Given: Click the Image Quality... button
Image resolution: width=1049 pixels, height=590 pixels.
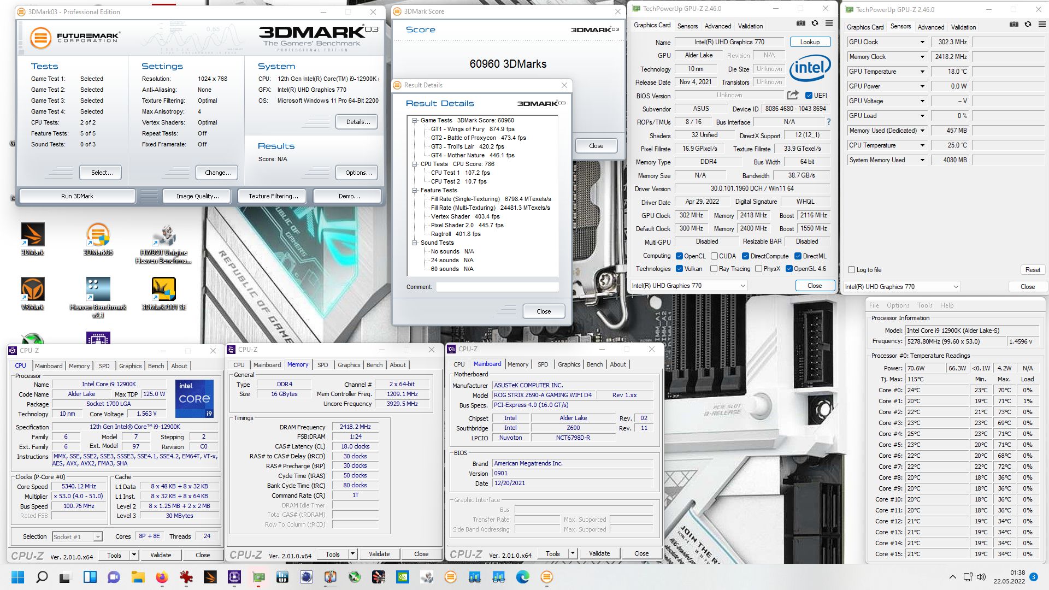Looking at the screenshot, I should (x=198, y=196).
